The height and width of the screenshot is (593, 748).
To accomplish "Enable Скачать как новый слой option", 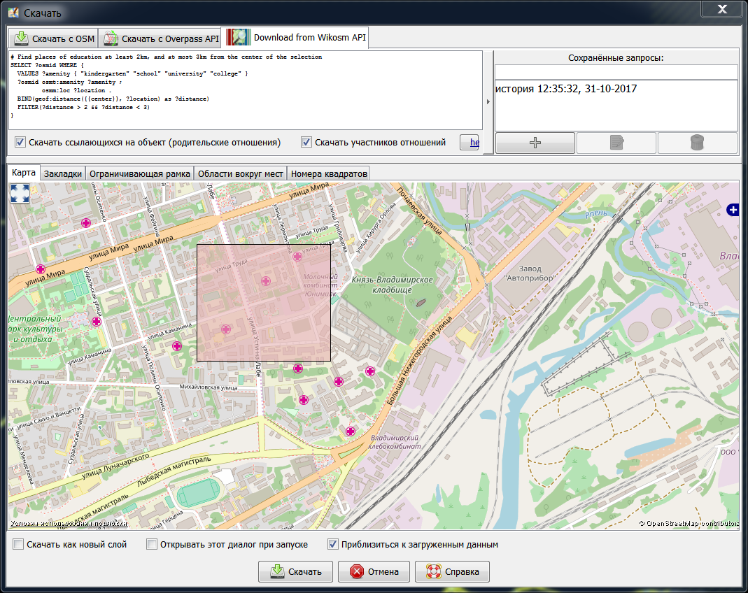I will click(x=17, y=544).
